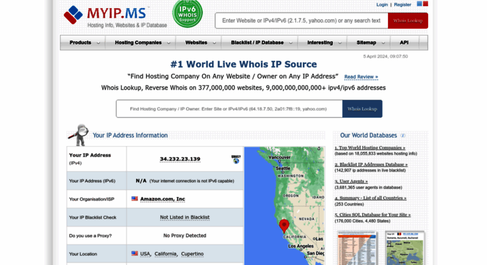Click the red Whois Lookup button

408,21
